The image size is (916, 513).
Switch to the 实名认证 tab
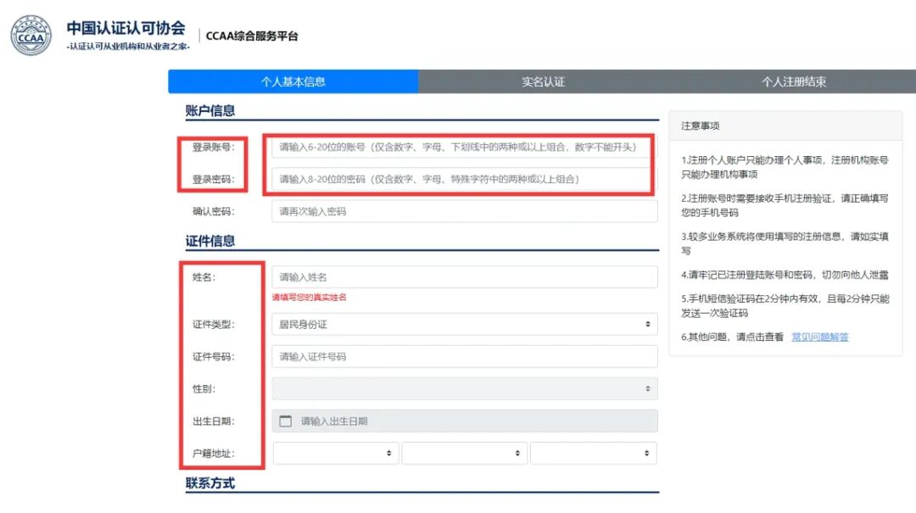click(x=543, y=81)
